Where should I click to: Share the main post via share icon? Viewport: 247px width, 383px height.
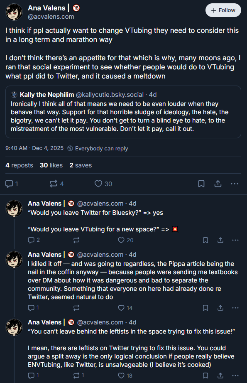(x=218, y=184)
